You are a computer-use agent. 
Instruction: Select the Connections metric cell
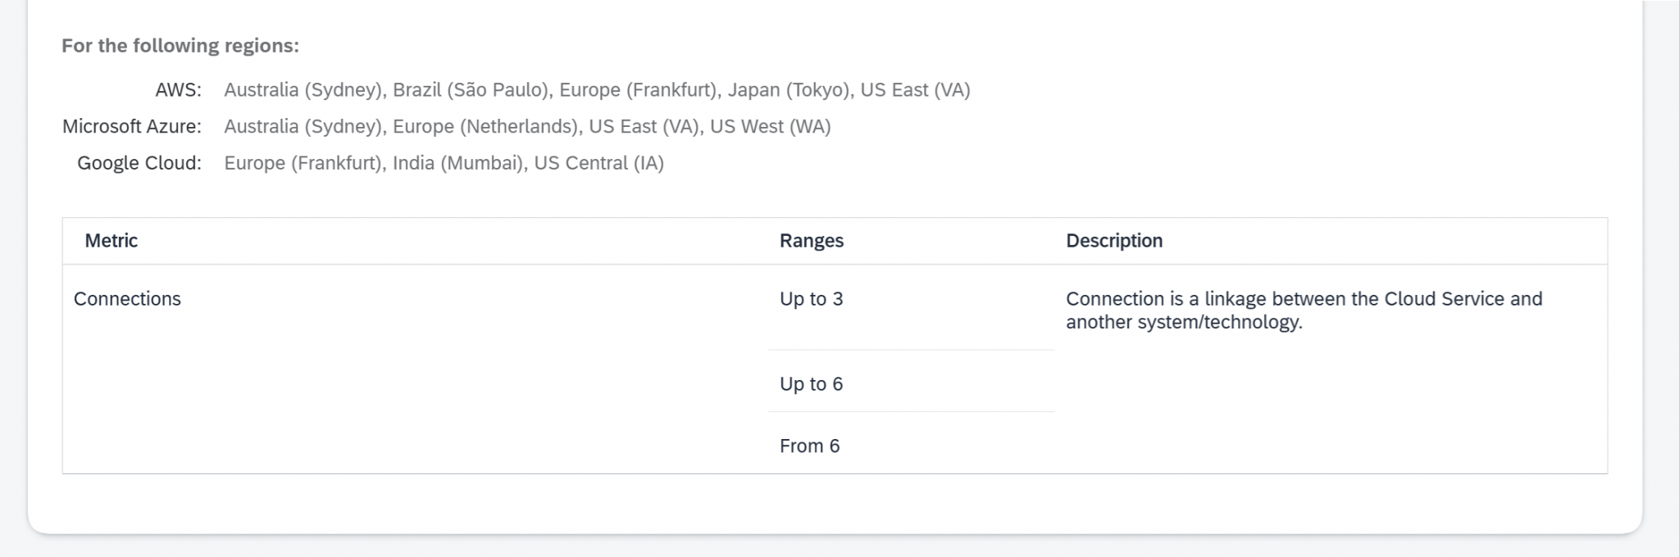click(x=127, y=299)
